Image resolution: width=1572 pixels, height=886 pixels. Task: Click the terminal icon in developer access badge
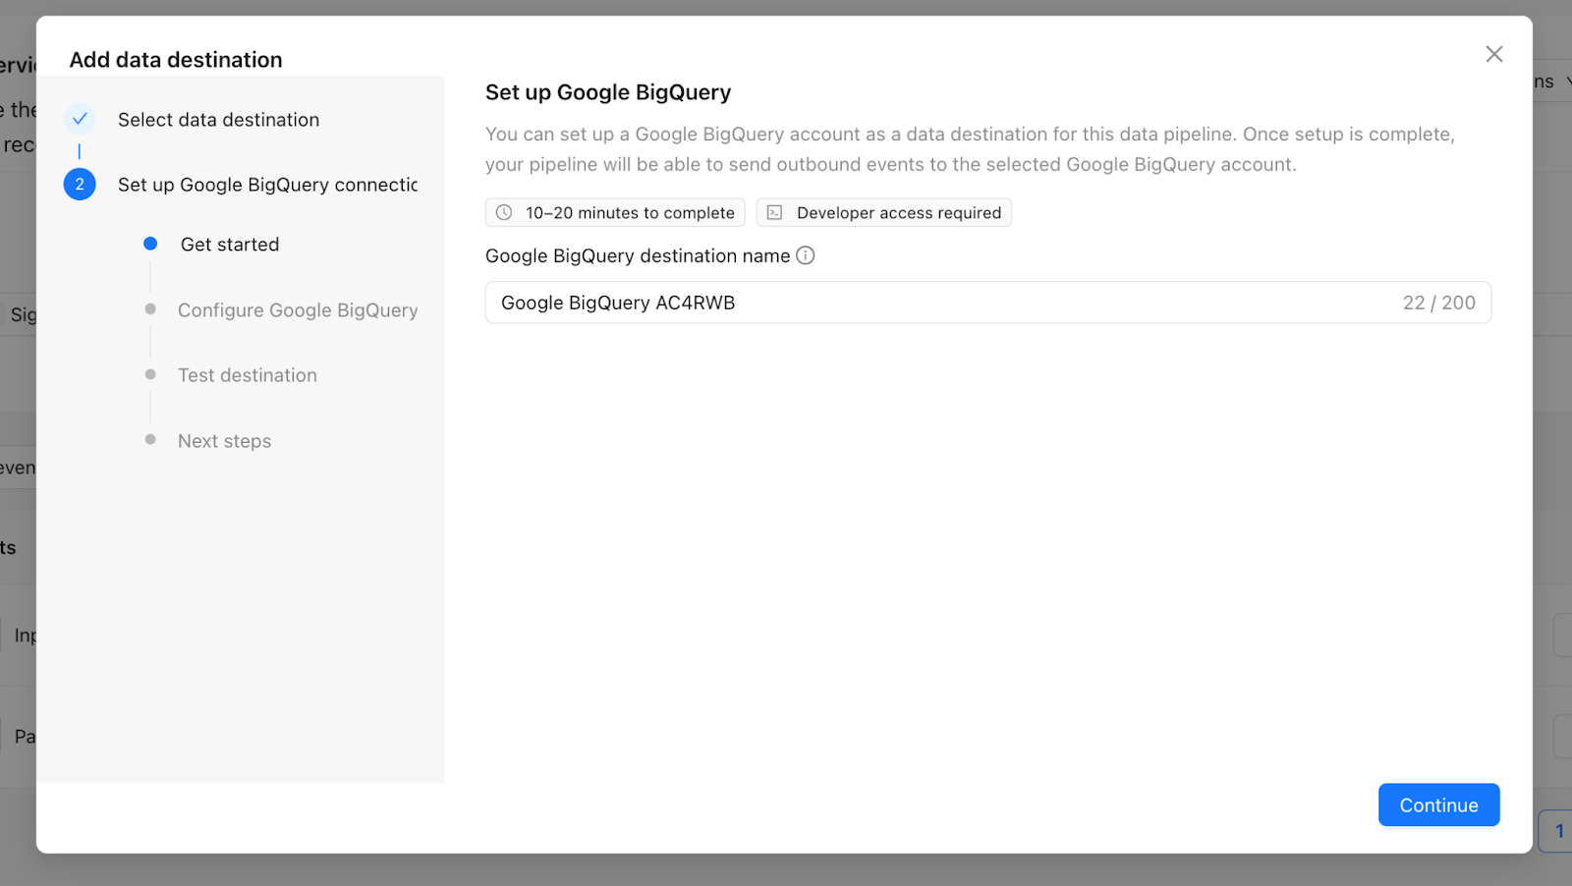774,212
